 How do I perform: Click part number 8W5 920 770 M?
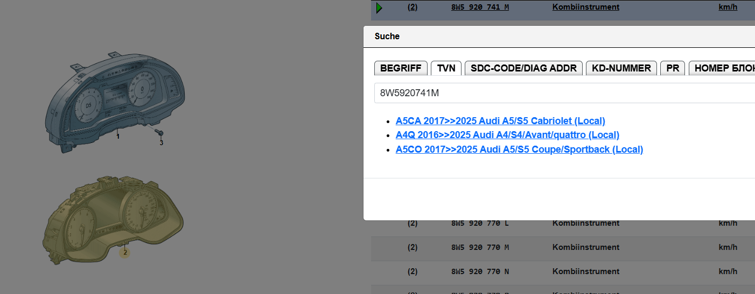pyautogui.click(x=480, y=247)
